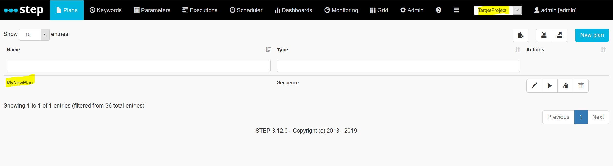The width and height of the screenshot is (613, 166).
Task: Go to Next page of results
Action: [598, 117]
